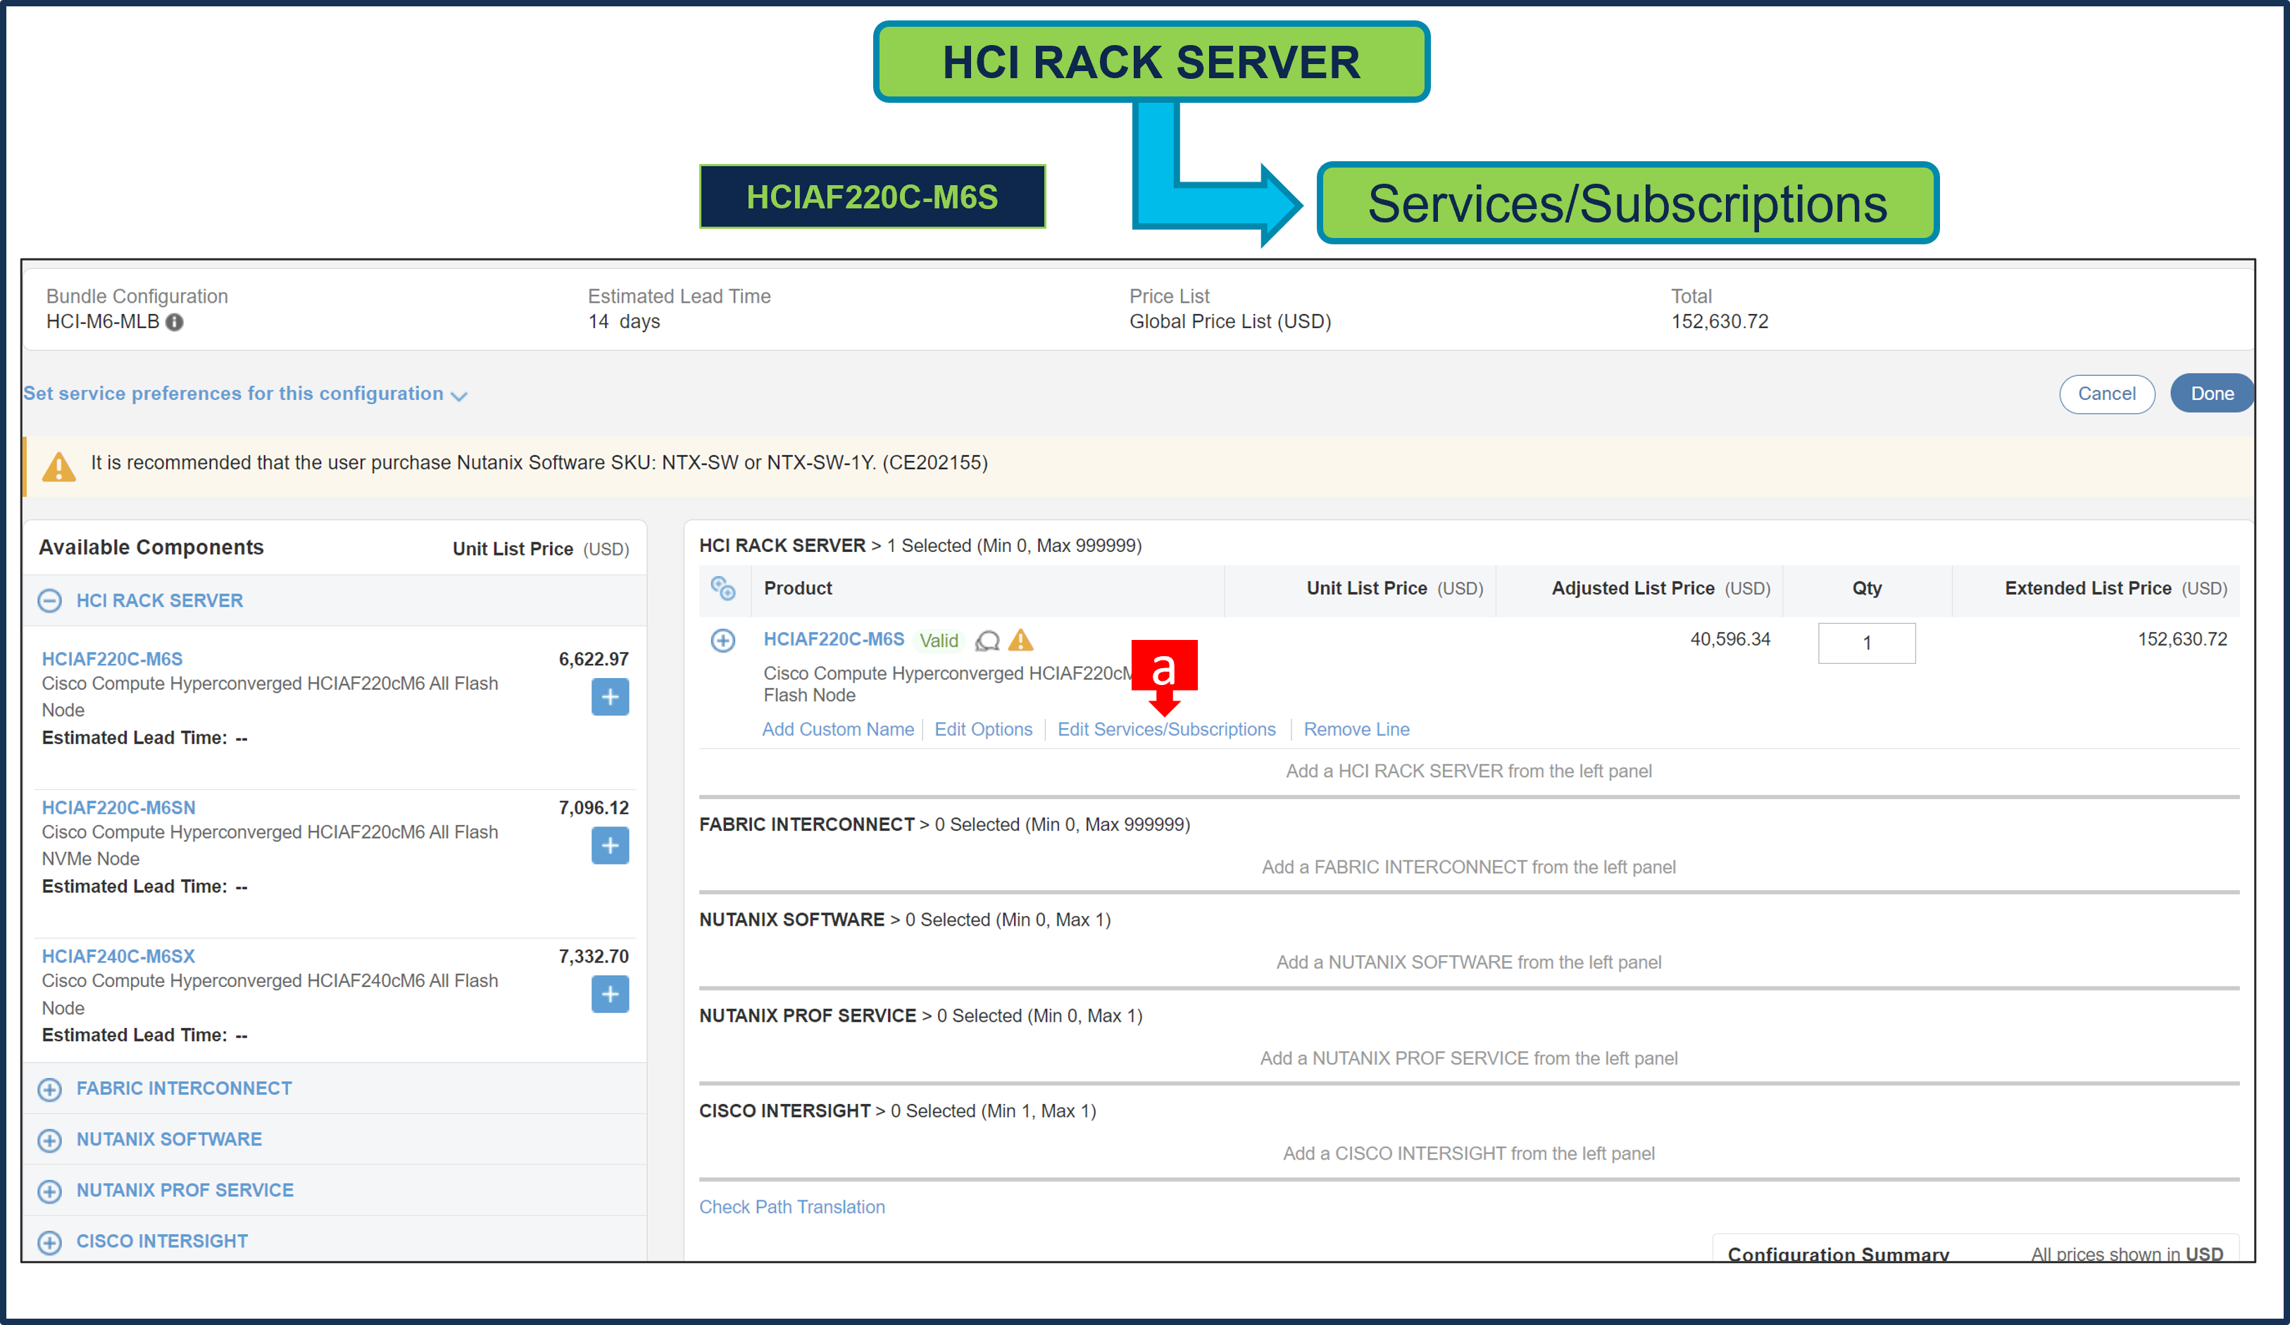Expand the CISCO INTERSIGHT section
Image resolution: width=2290 pixels, height=1325 pixels.
[50, 1241]
